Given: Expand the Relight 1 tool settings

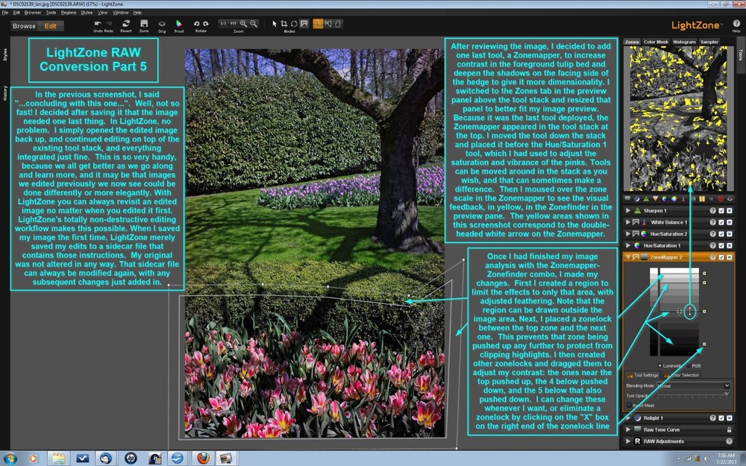Looking at the screenshot, I should 628,418.
